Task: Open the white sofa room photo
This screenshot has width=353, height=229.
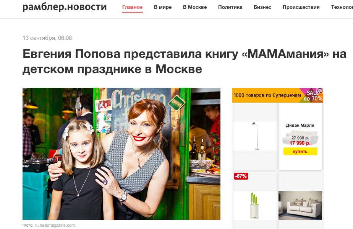Action: 300,206
